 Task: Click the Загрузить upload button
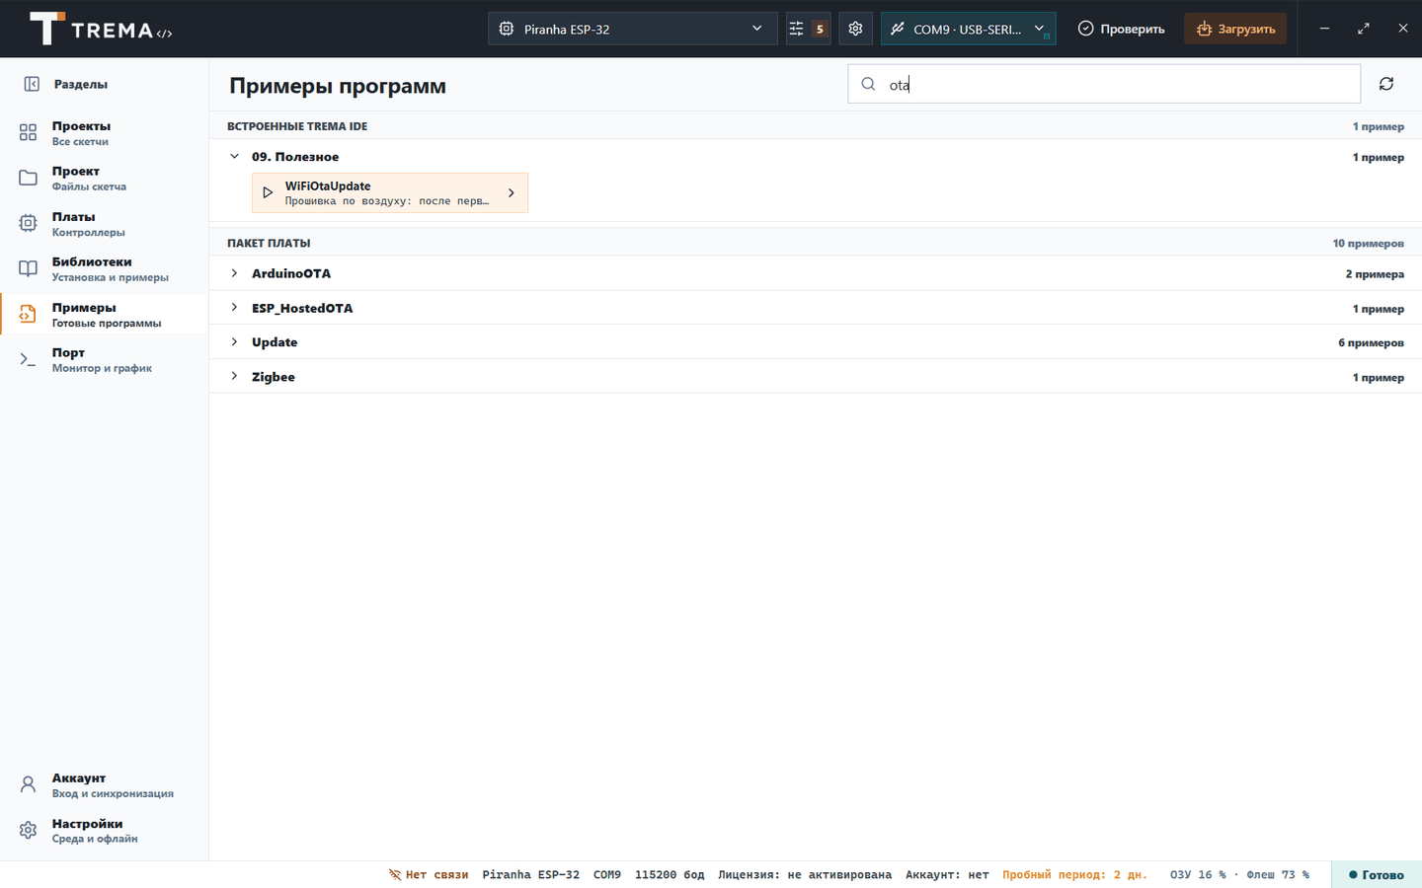click(x=1235, y=29)
